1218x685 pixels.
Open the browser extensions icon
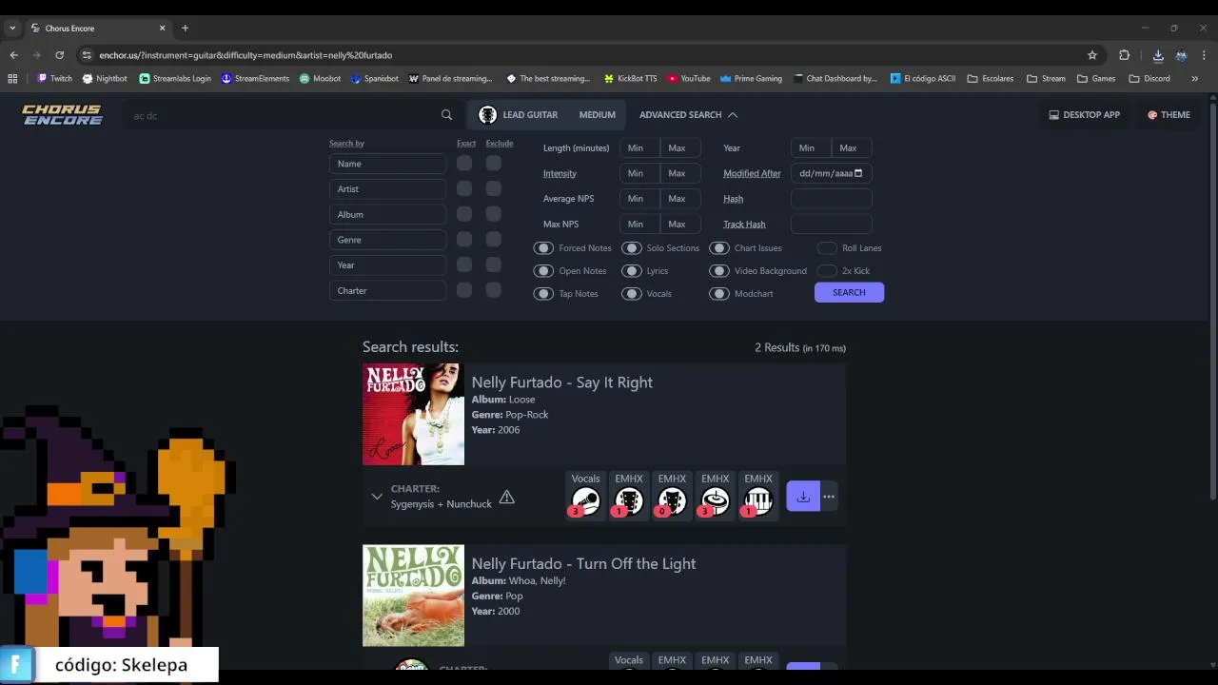coord(1124,55)
